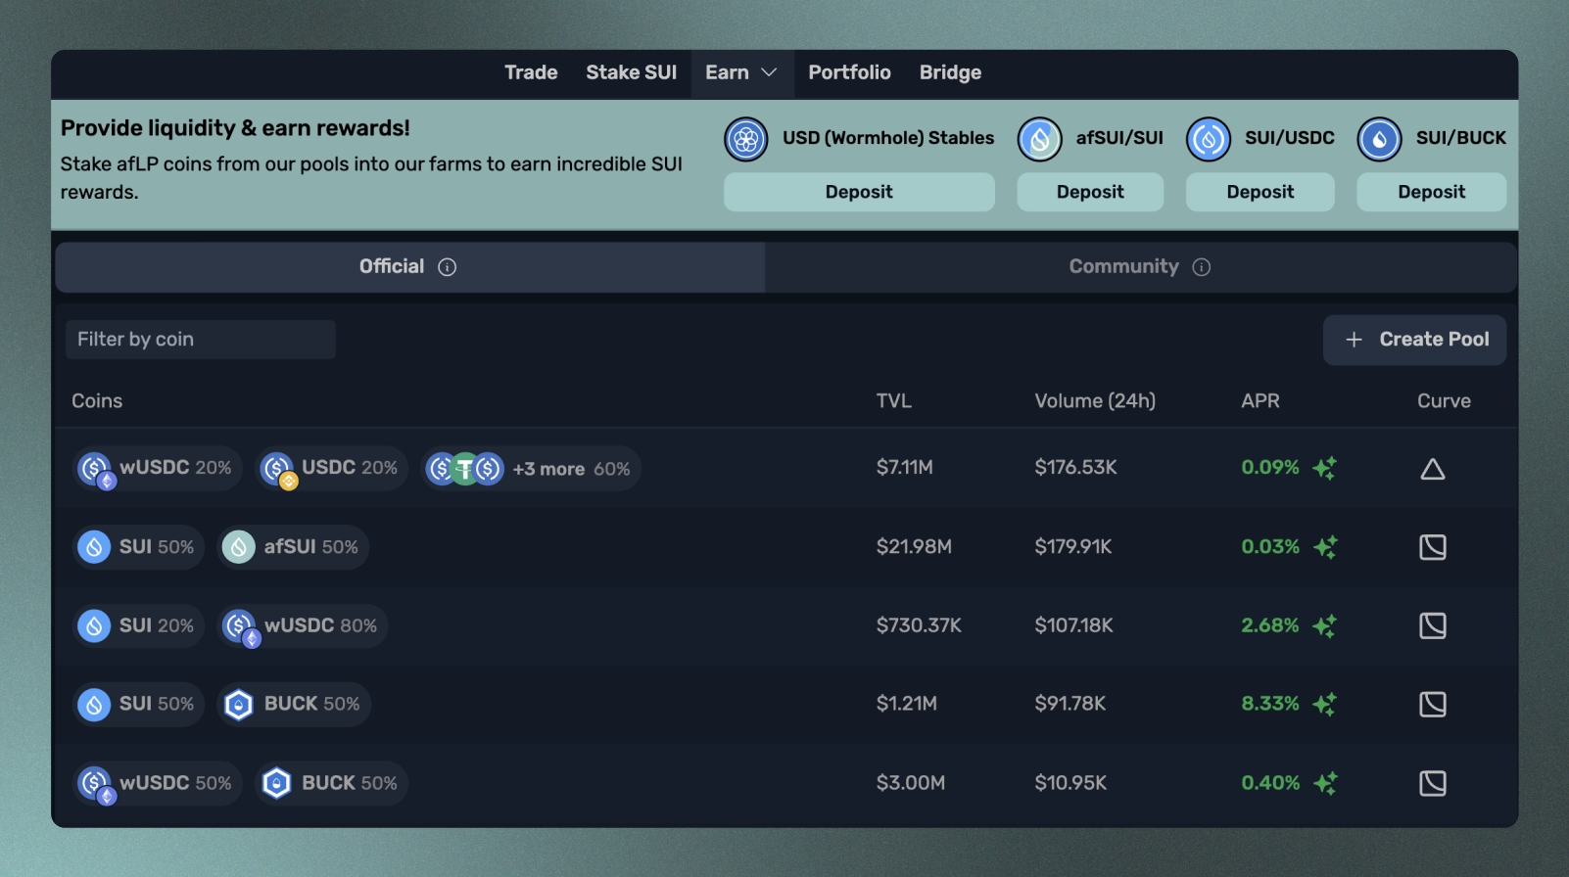The height and width of the screenshot is (877, 1569).
Task: Expand the Earn dropdown menu
Action: 740,73
